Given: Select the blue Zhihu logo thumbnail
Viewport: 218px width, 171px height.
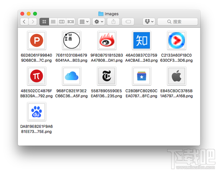Looking at the screenshot, I should (x=142, y=40).
